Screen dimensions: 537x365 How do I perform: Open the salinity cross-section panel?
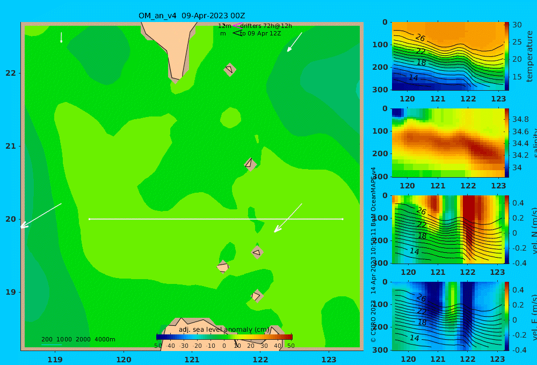coord(448,143)
